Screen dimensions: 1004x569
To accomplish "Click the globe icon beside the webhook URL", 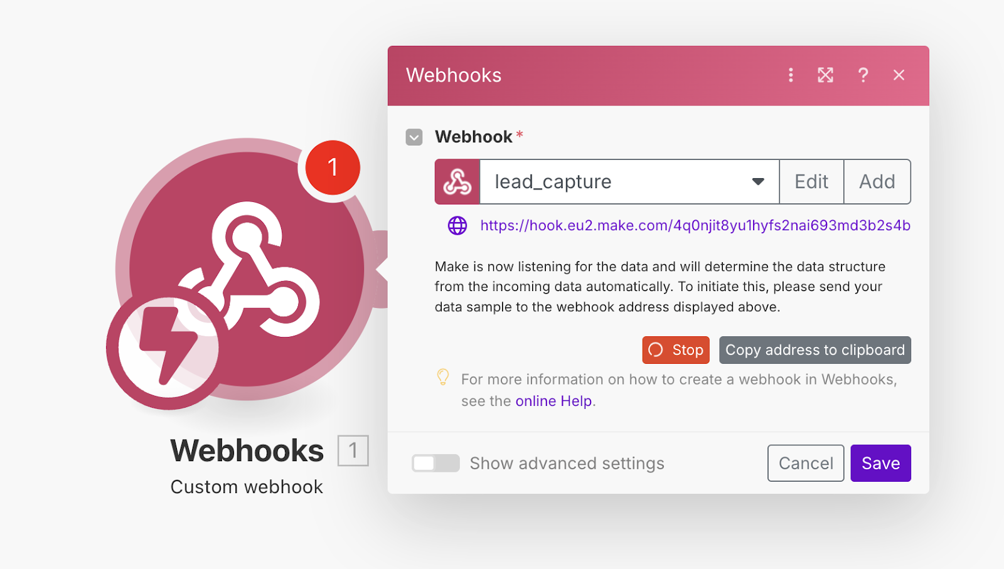I will pos(457,225).
